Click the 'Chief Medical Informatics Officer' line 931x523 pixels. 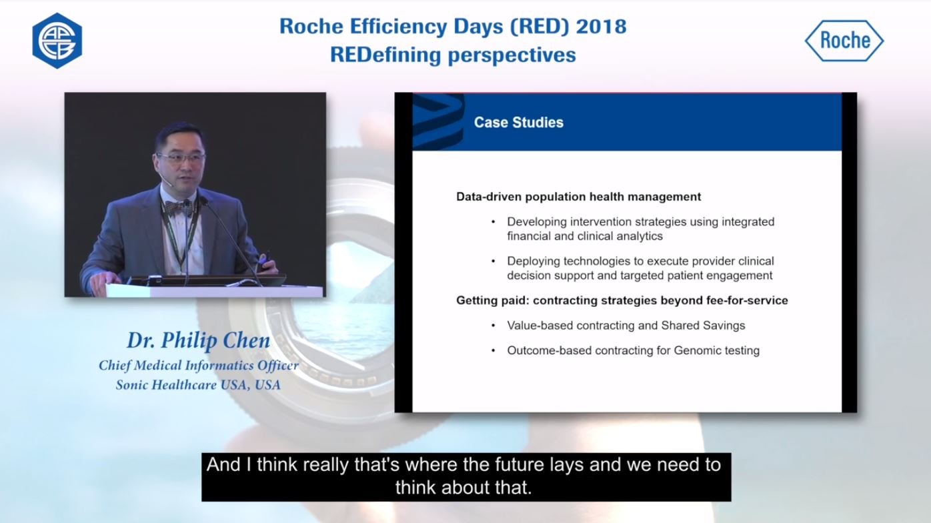click(199, 366)
